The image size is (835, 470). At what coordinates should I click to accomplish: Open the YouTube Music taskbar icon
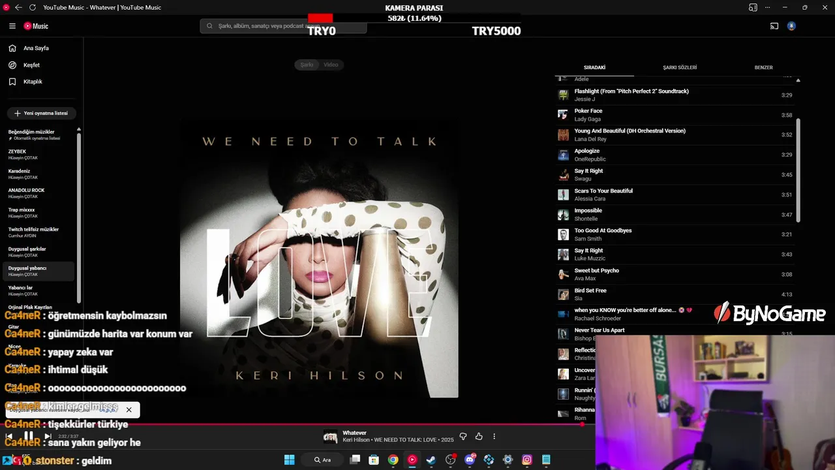[412, 460]
